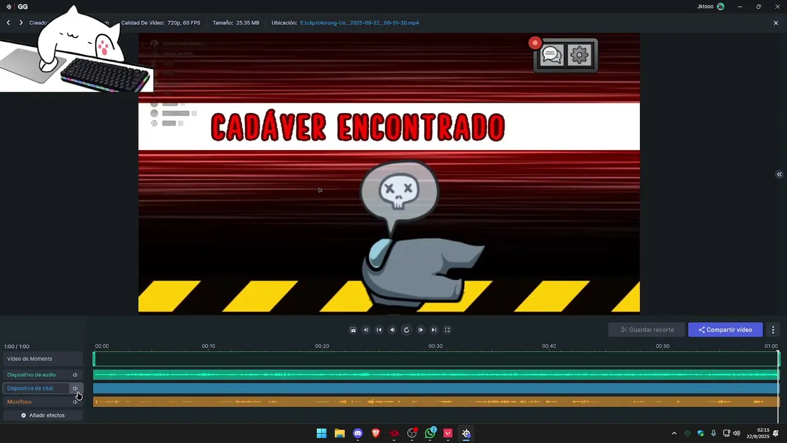Step back one frame in playback
The height and width of the screenshot is (443, 787).
[x=392, y=330]
